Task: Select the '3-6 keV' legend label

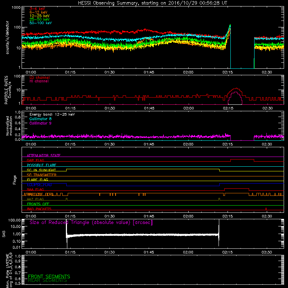Action: pyautogui.click(x=37, y=9)
